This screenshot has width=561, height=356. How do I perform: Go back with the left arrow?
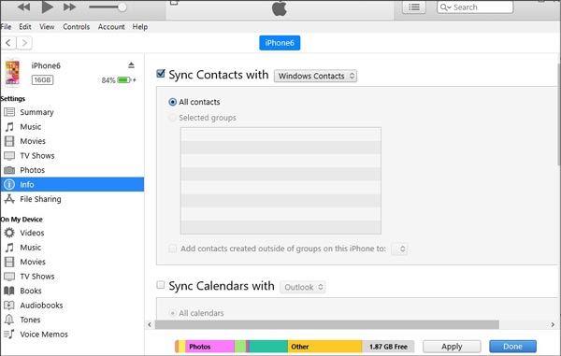point(8,43)
